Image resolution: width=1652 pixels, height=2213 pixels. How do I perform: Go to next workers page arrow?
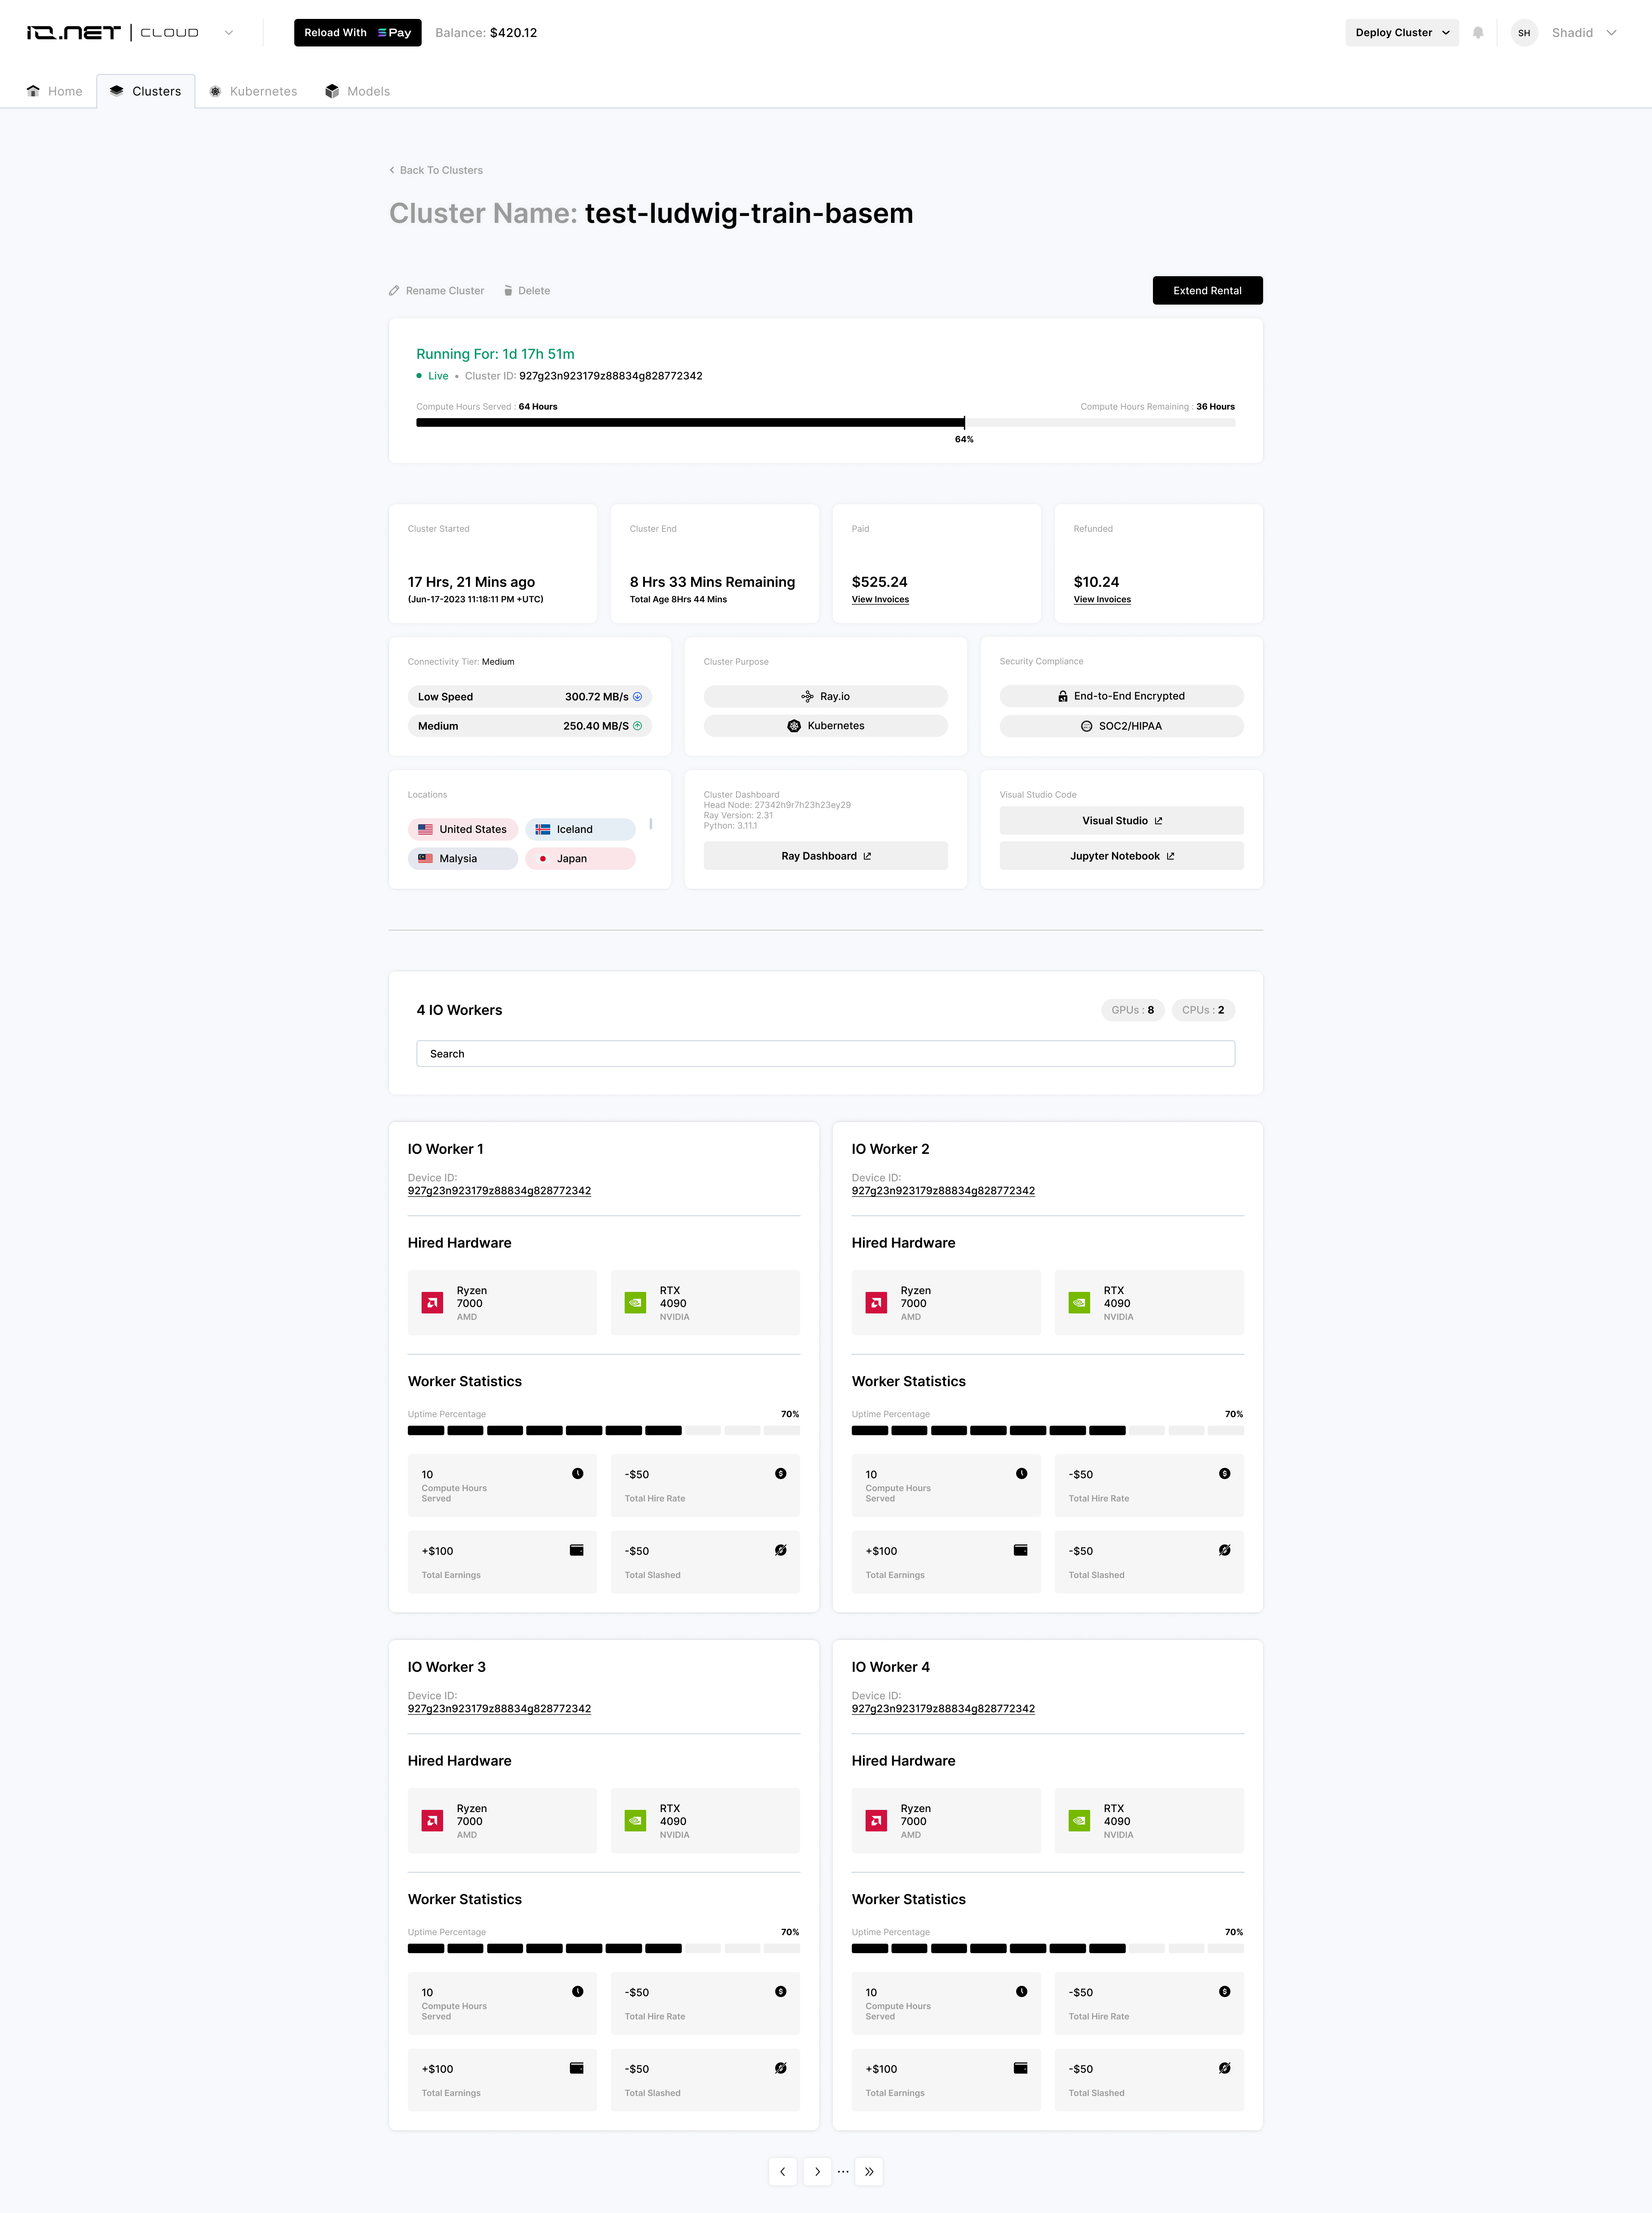tap(817, 2171)
